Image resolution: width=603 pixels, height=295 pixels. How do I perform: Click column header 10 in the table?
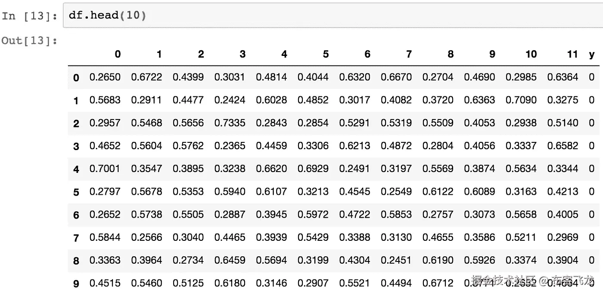531,54
